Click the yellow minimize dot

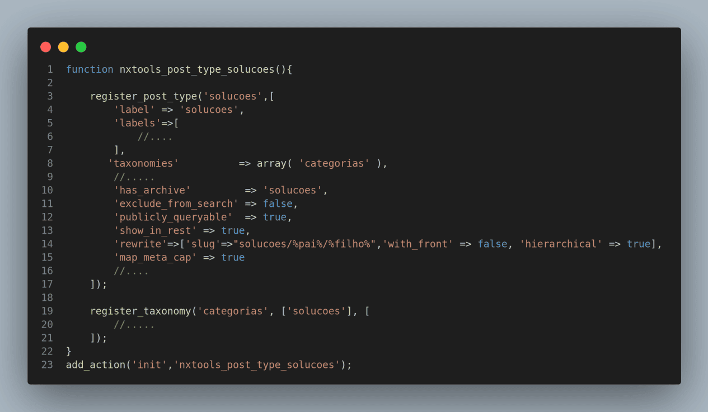[63, 47]
